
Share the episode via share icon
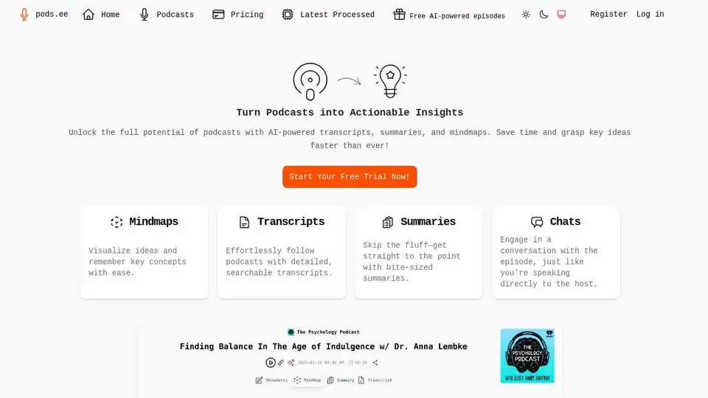pos(375,363)
